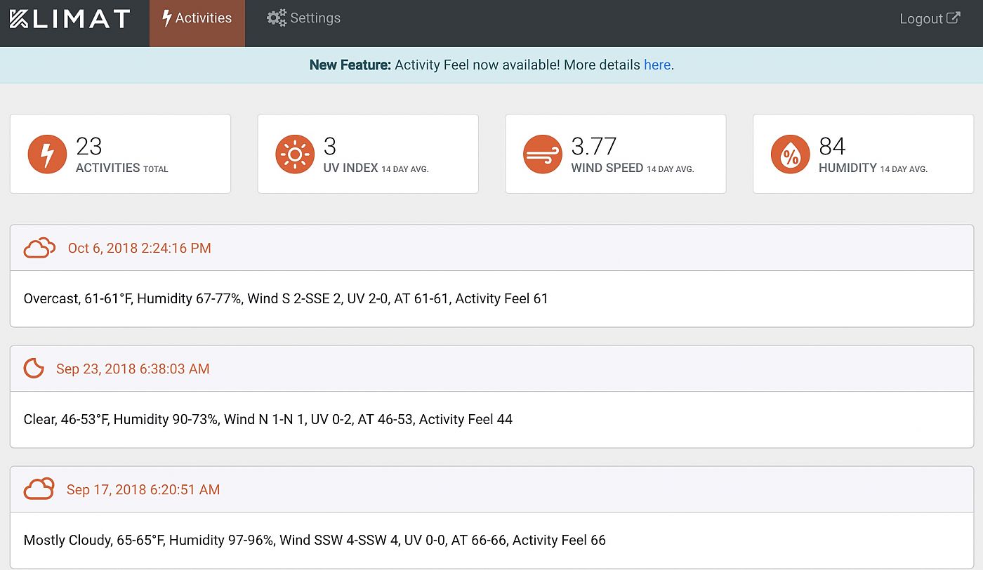Image resolution: width=983 pixels, height=570 pixels.
Task: Click the 23 Activities Total card
Action: coord(120,153)
